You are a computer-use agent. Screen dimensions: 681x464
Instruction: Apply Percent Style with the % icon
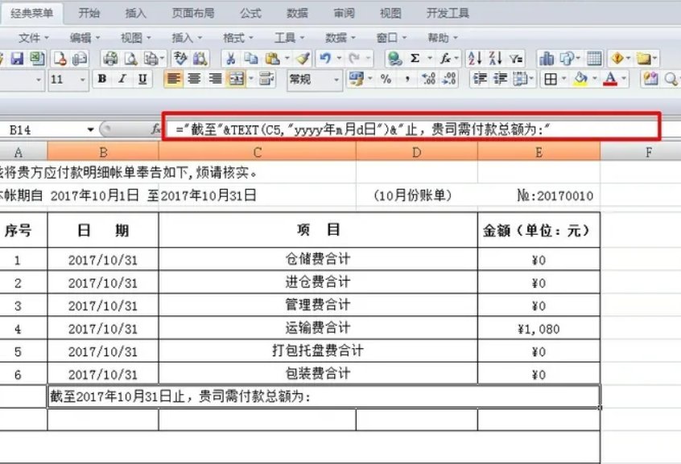coord(386,79)
